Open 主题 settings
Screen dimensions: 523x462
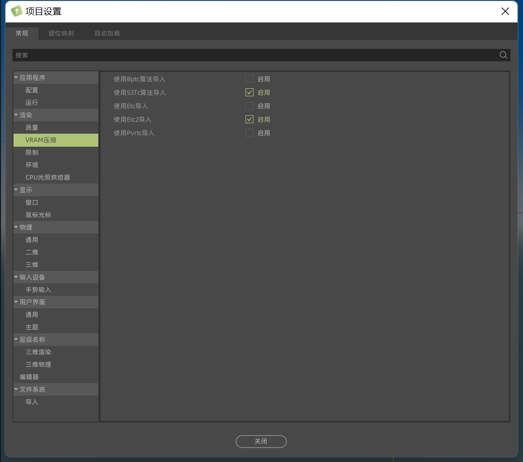56,327
